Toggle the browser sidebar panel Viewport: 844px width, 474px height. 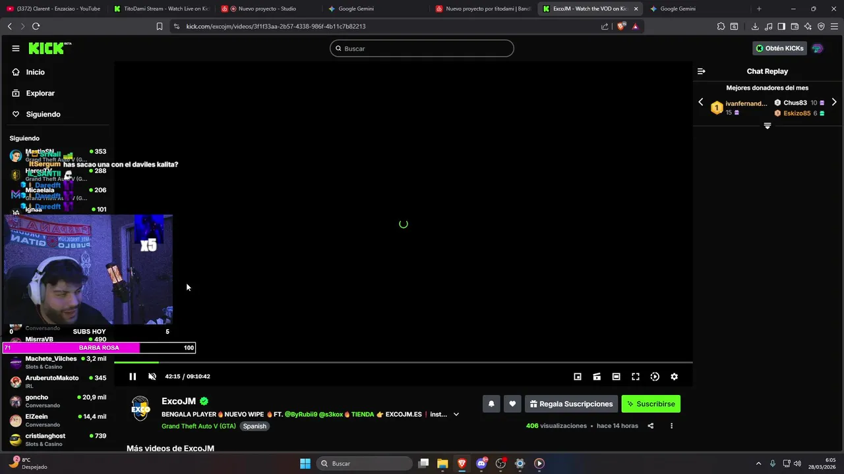pyautogui.click(x=781, y=26)
